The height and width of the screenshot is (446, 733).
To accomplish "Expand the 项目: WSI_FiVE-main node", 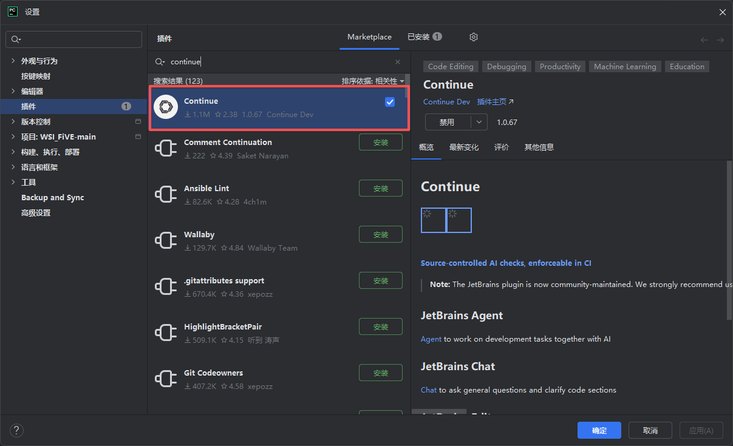I will coord(13,137).
